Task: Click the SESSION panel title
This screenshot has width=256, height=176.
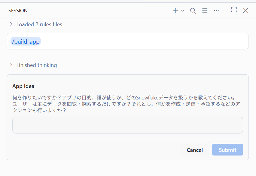Action: coord(18,11)
